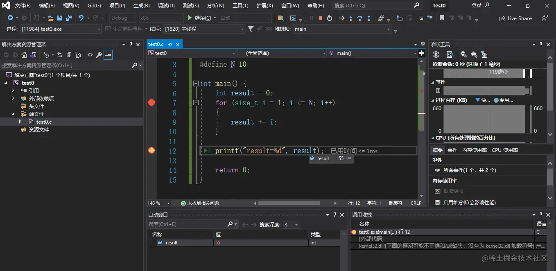Click the Navigate Backward icon

coord(10,18)
